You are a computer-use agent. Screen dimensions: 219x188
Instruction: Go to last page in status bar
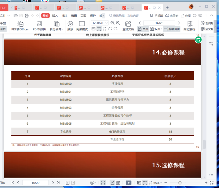pos(58,183)
